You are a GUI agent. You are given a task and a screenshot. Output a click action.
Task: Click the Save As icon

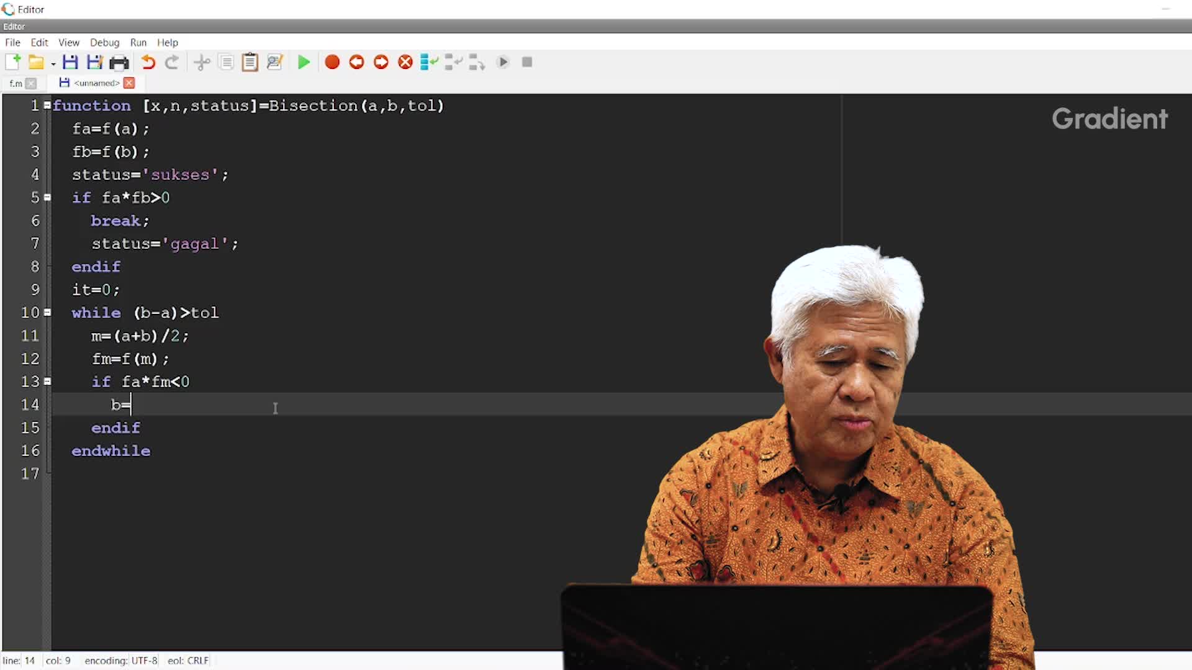[94, 62]
